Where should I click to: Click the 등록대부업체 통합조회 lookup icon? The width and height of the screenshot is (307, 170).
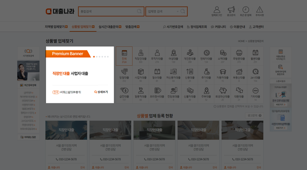pos(280,71)
